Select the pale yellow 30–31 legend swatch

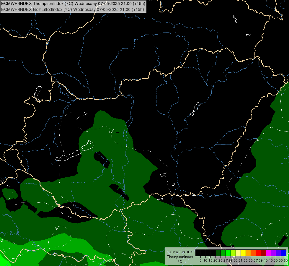pos(238,253)
